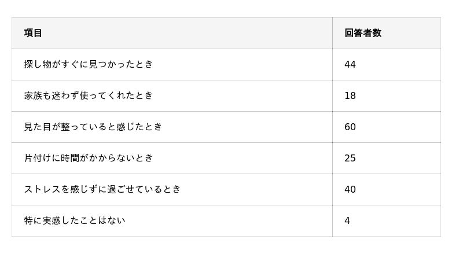Click the word 片付け in fourth row
463x254 pixels.
click(x=38, y=158)
